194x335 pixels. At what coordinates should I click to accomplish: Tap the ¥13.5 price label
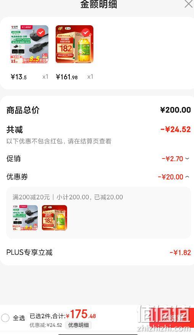pyautogui.click(x=19, y=77)
